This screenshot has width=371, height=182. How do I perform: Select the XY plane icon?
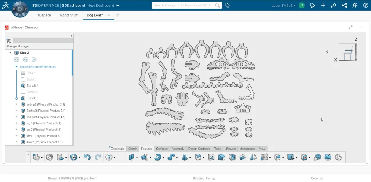pos(16,59)
